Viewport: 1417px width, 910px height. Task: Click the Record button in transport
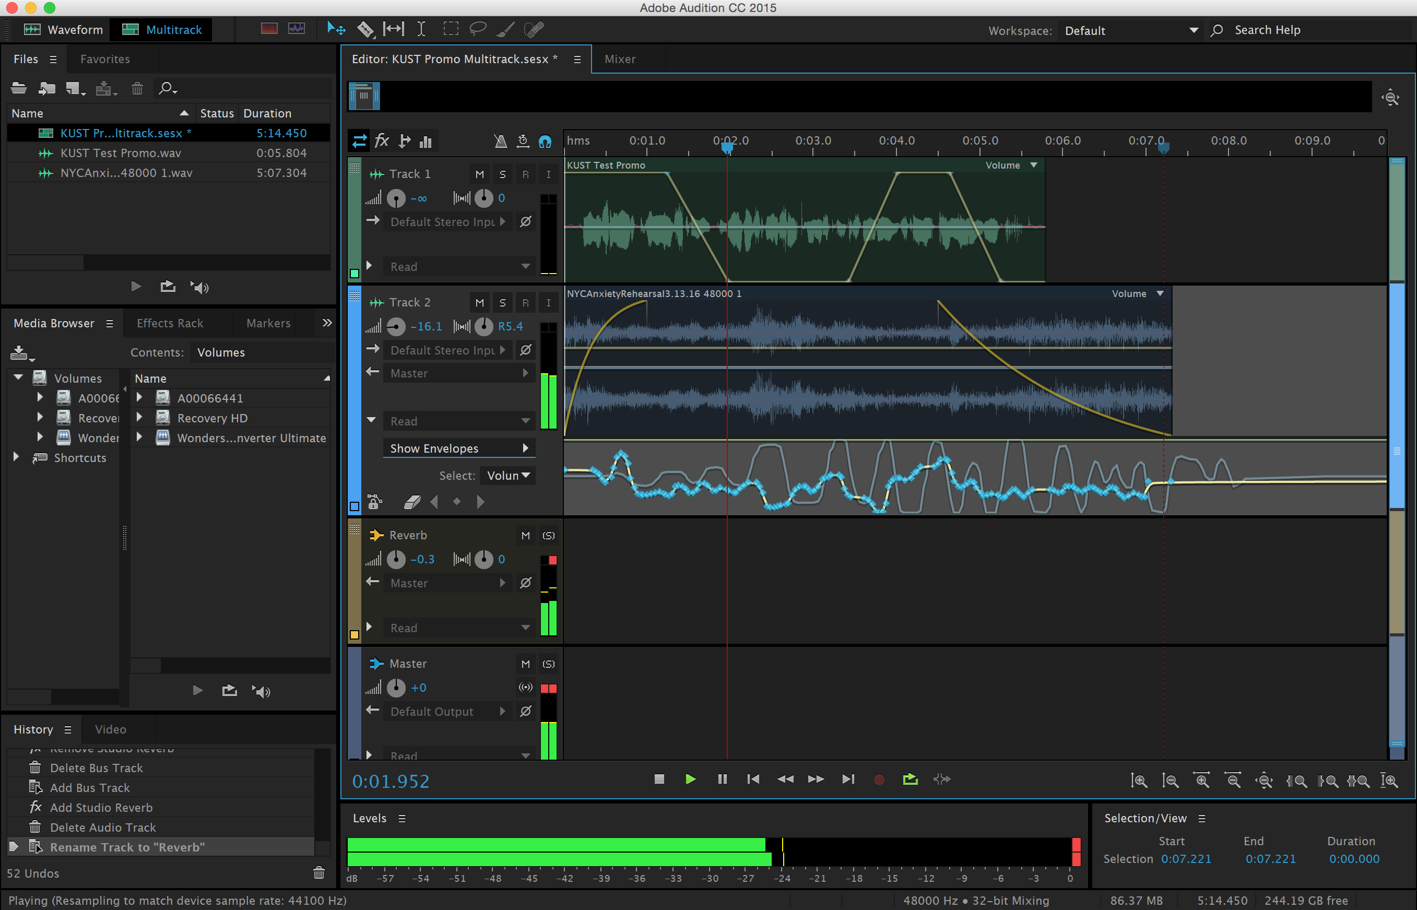click(x=879, y=779)
